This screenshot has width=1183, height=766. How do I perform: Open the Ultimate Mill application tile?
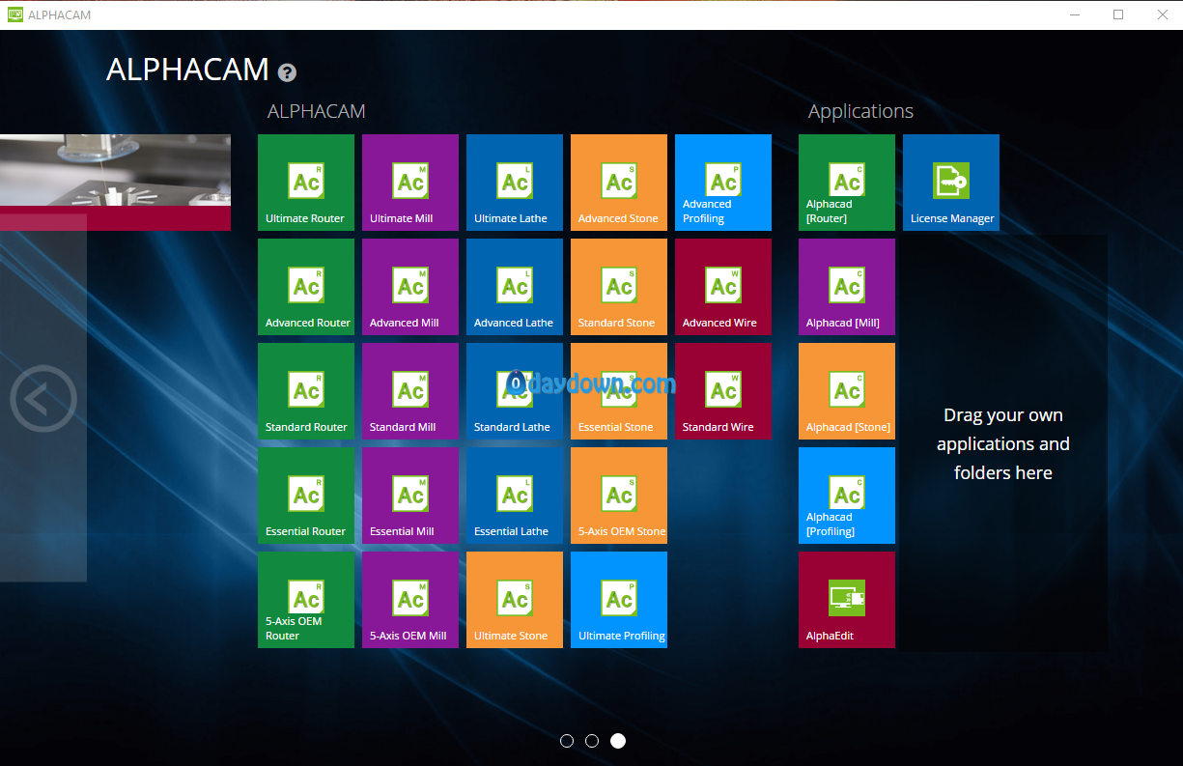pyautogui.click(x=410, y=183)
